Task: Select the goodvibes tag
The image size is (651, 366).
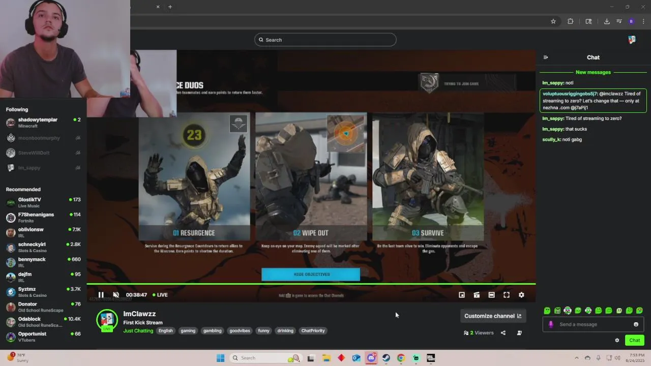Action: (240, 331)
